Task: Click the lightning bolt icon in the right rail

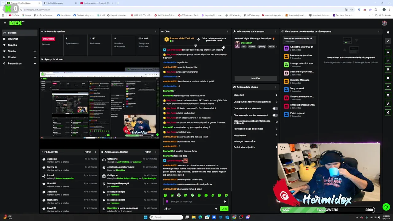Action: 388,61
